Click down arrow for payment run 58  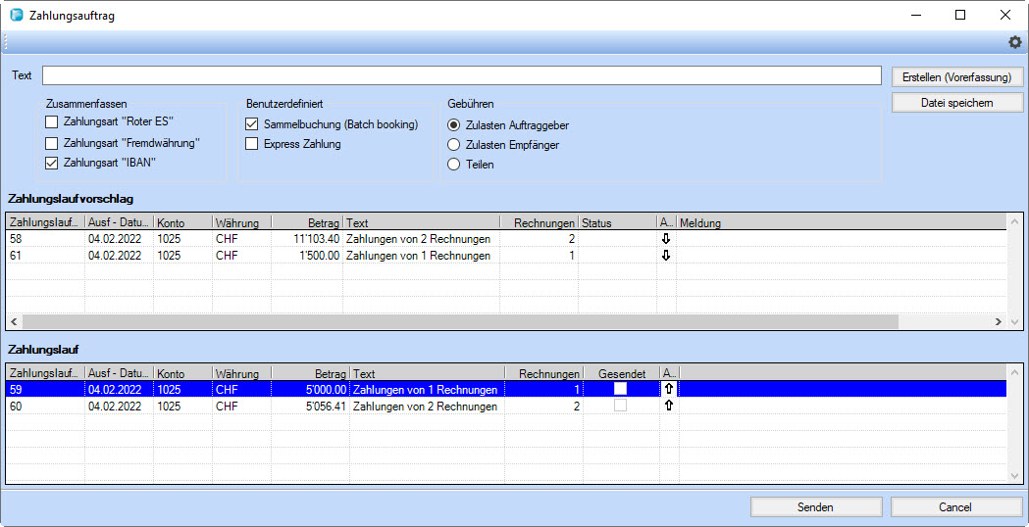(666, 238)
